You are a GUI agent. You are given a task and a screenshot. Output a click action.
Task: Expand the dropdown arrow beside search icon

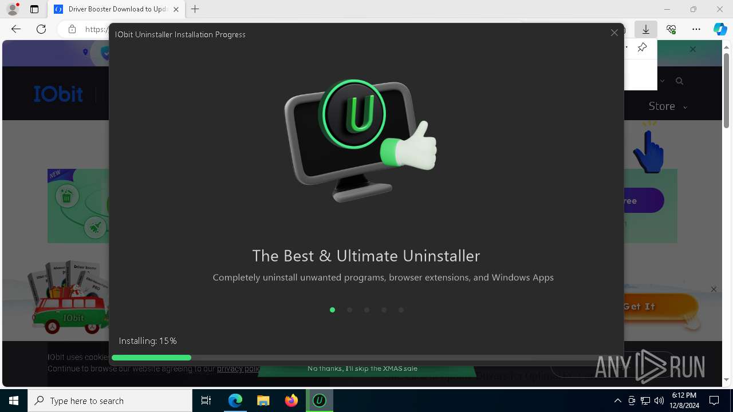pos(662,81)
